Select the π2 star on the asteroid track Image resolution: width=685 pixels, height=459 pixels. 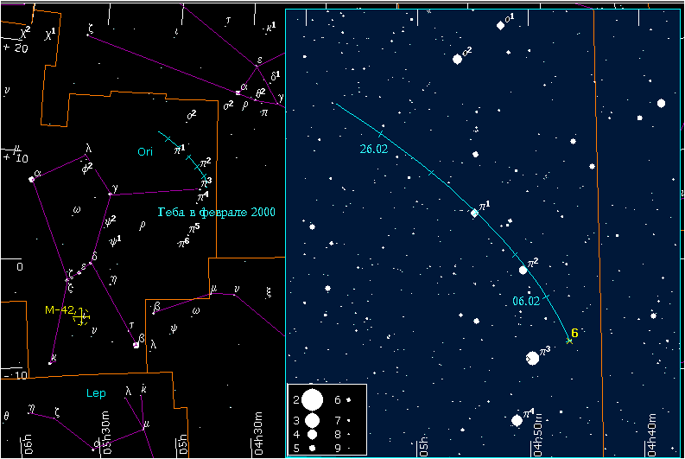[523, 270]
